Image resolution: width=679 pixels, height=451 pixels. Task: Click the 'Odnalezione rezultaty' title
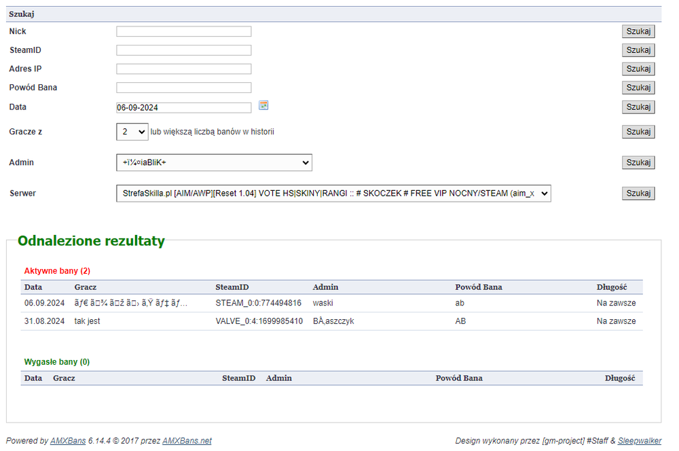click(x=91, y=240)
